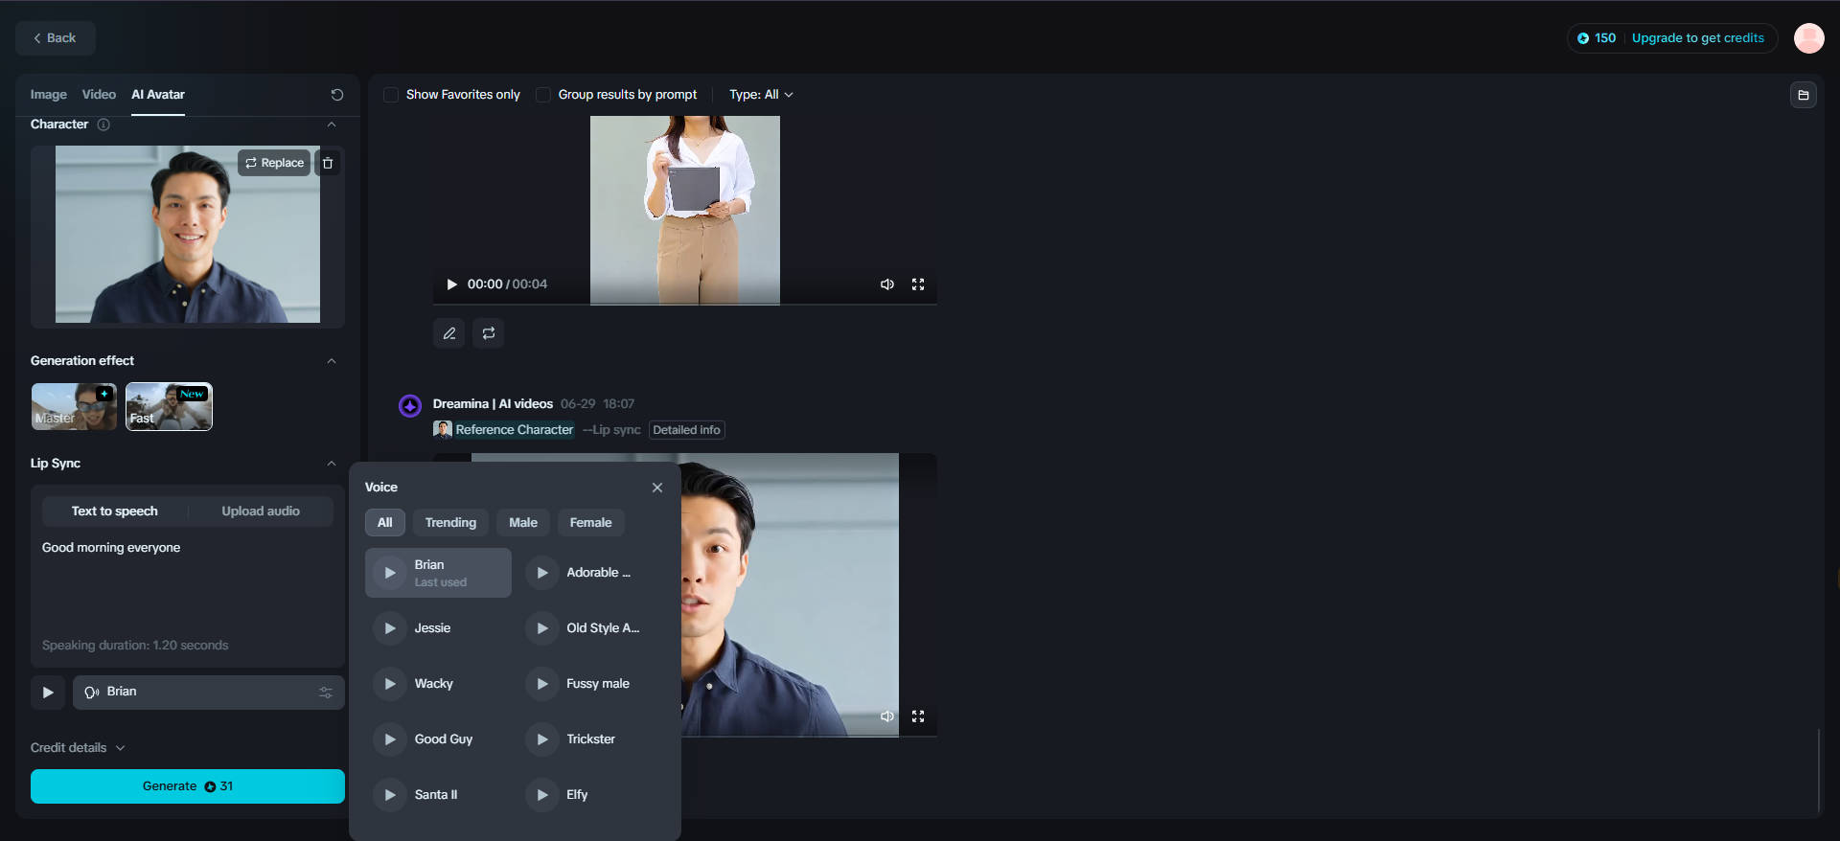This screenshot has height=841, width=1840.
Task: Open fullscreen for the second video
Action: click(918, 716)
